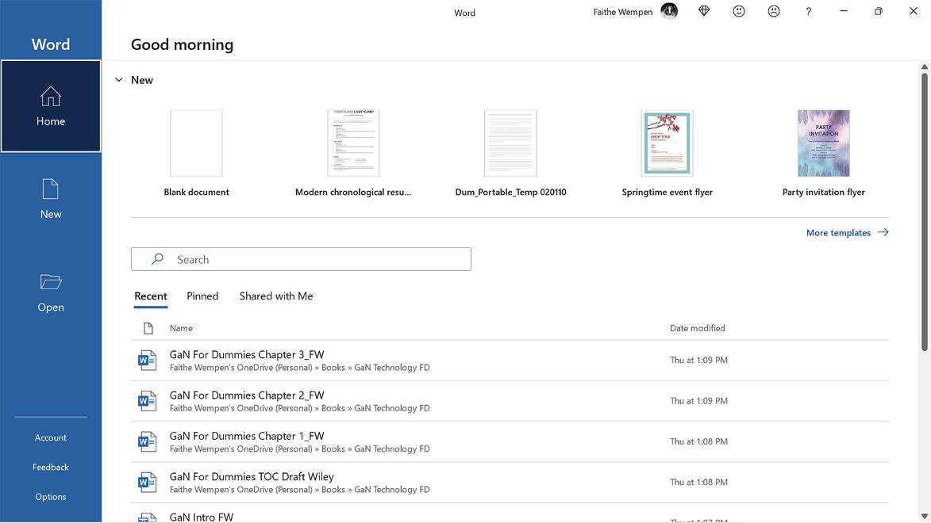Viewport: 931px width, 523px height.
Task: Click the arrow next to More templates
Action: tap(883, 232)
